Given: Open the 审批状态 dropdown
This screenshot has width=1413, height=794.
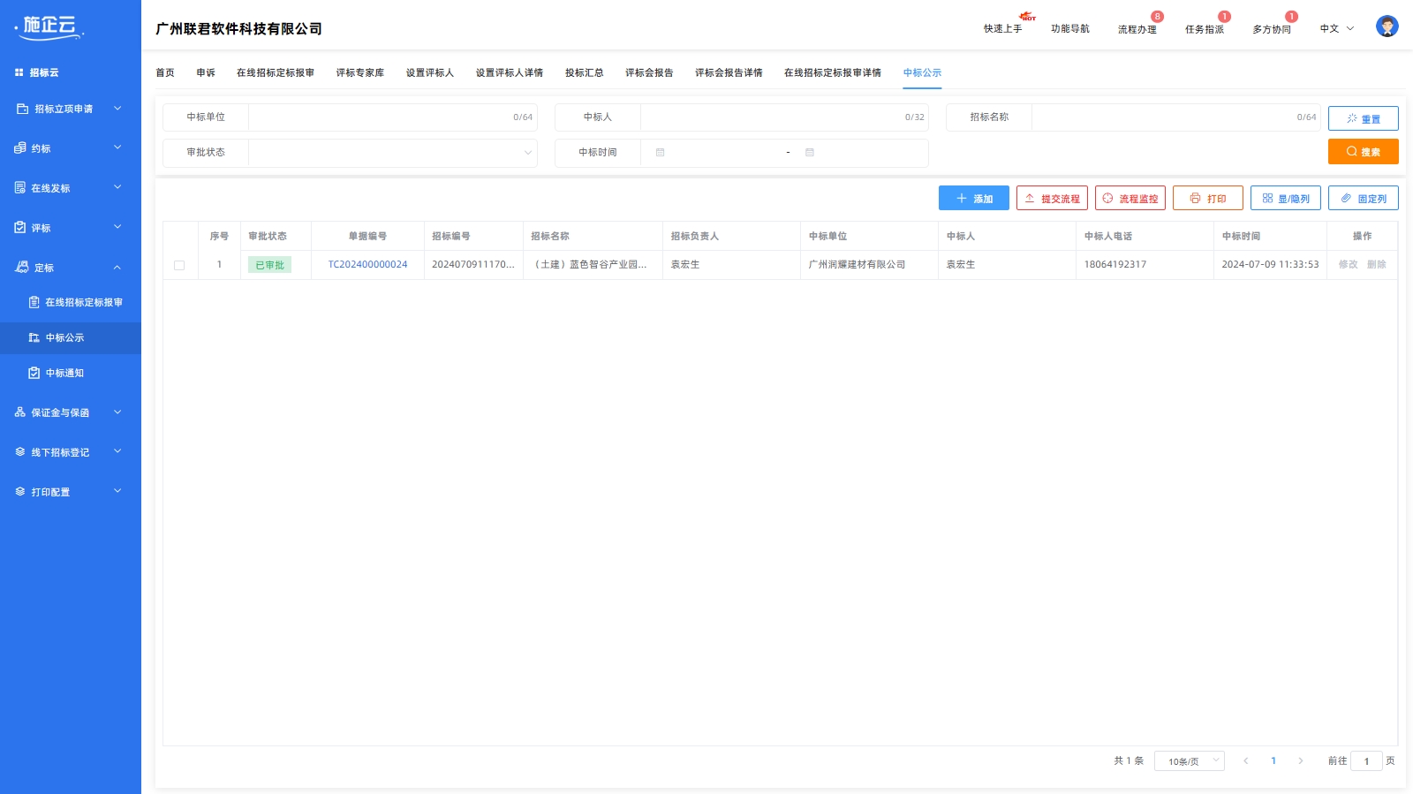Looking at the screenshot, I should (393, 153).
